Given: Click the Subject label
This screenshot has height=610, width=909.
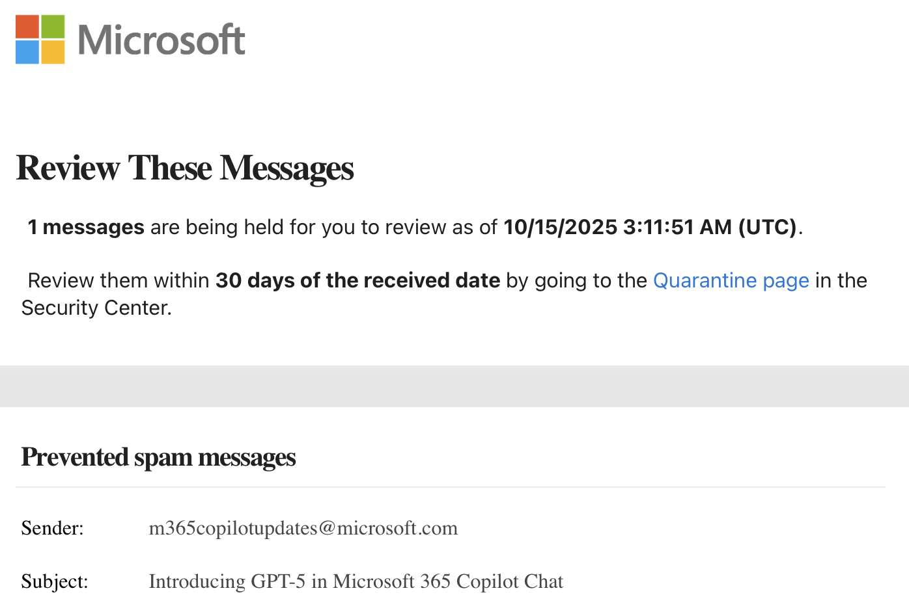Looking at the screenshot, I should [x=55, y=581].
